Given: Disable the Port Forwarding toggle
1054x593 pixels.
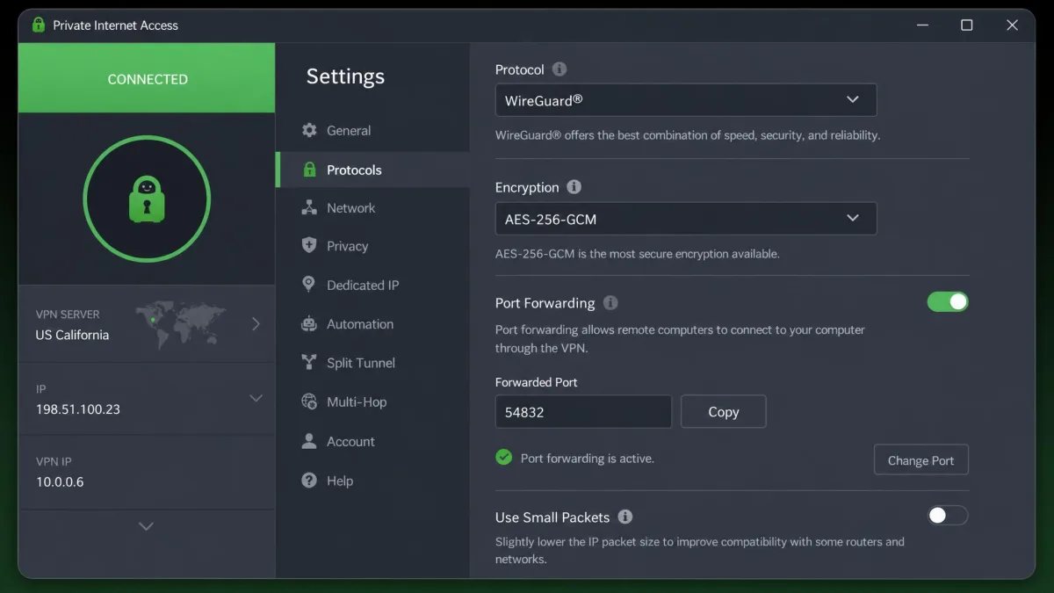Looking at the screenshot, I should click(948, 302).
